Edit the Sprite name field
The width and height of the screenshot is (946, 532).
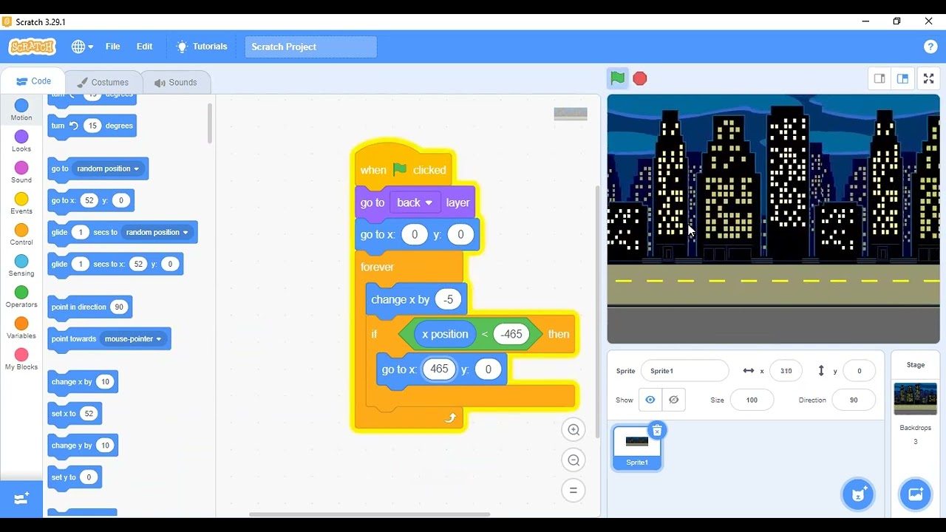tap(684, 371)
